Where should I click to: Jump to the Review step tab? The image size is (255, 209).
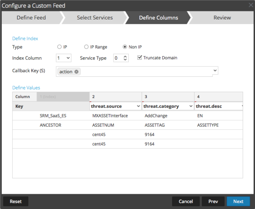coord(222,18)
